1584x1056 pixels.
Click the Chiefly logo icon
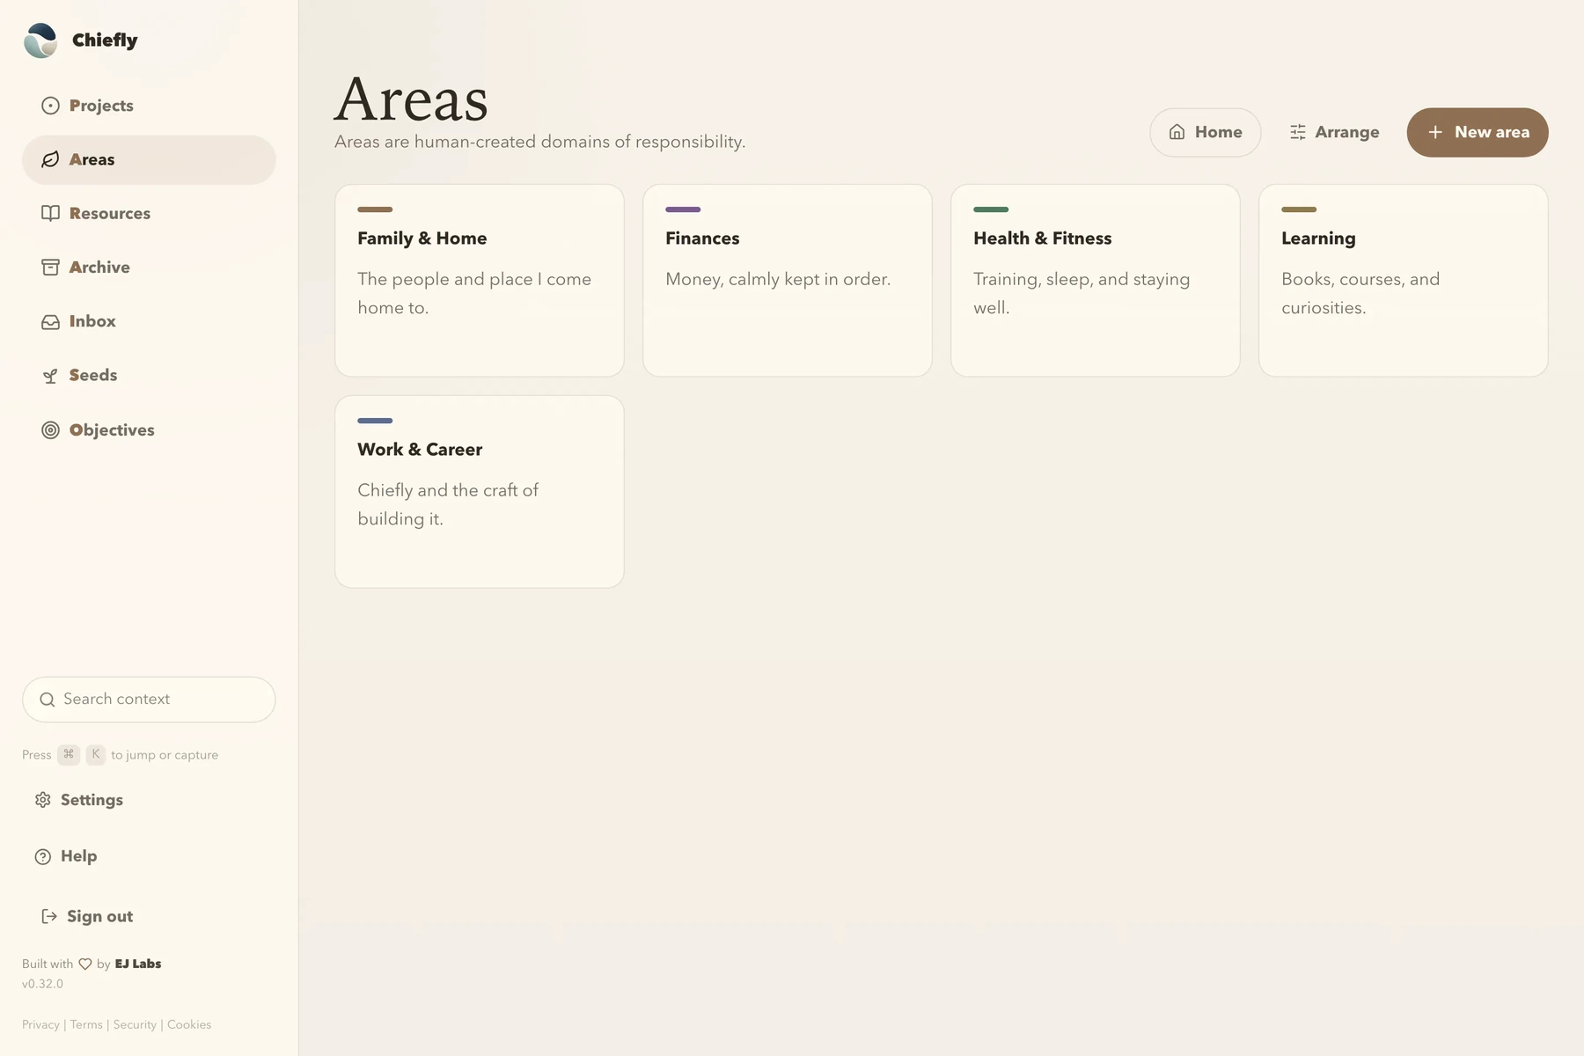[x=40, y=40]
